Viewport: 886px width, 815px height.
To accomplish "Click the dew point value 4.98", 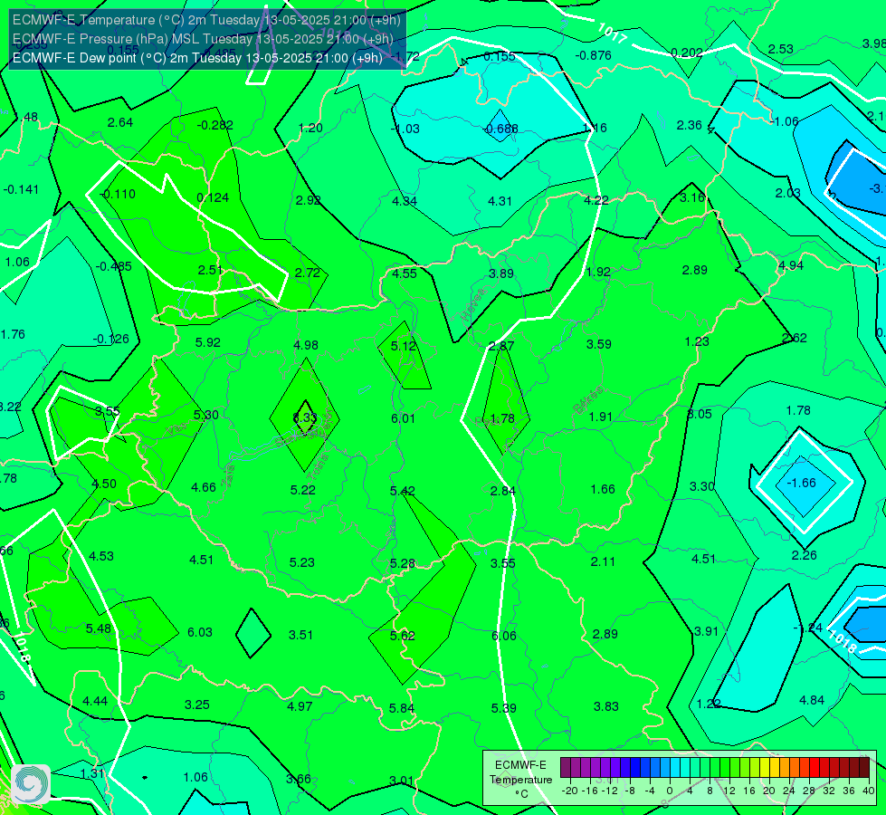I will point(306,345).
